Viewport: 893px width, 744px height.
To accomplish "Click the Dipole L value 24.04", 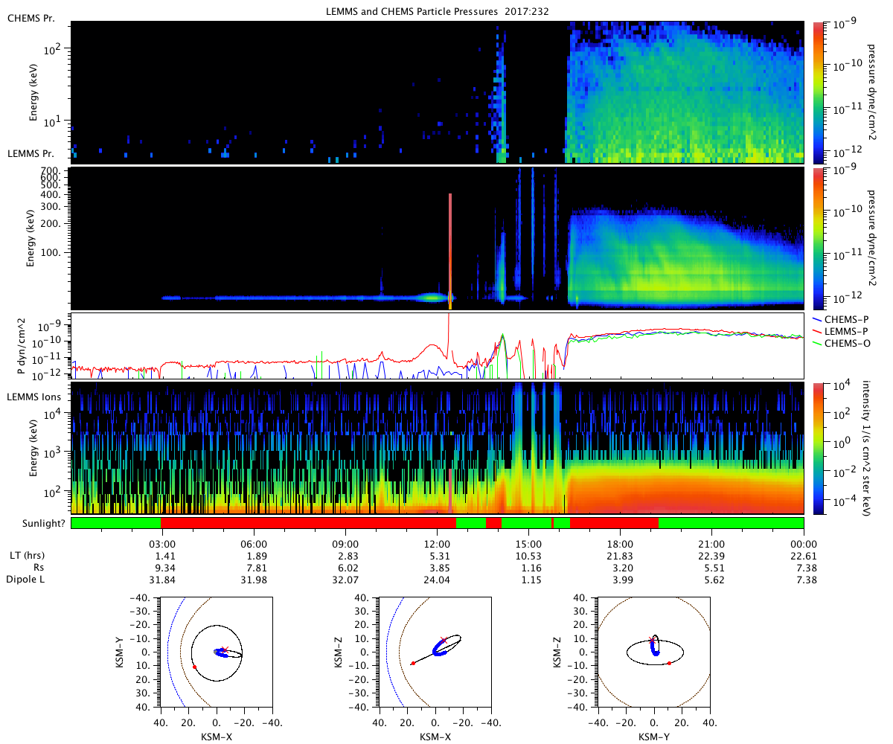I will coord(437,579).
